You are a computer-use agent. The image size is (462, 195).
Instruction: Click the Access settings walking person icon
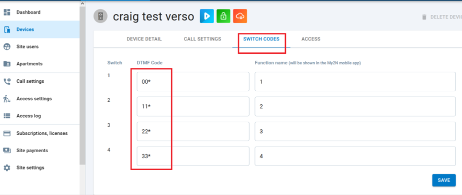[x=7, y=99]
